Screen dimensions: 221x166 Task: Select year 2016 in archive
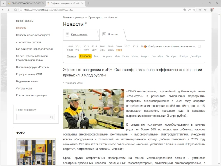coord(119,46)
